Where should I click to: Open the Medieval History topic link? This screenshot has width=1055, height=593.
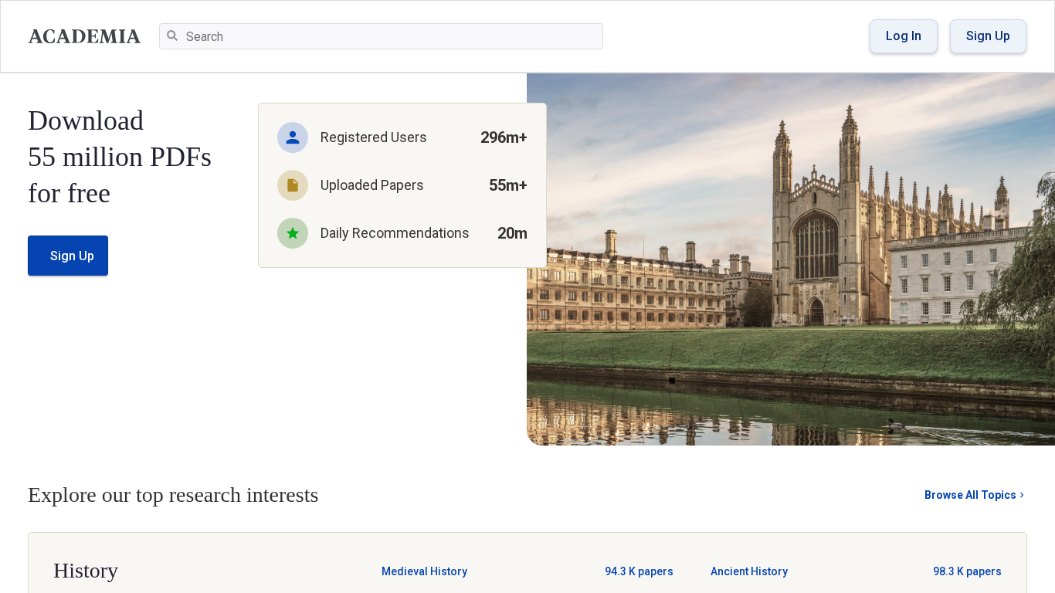pyautogui.click(x=424, y=571)
